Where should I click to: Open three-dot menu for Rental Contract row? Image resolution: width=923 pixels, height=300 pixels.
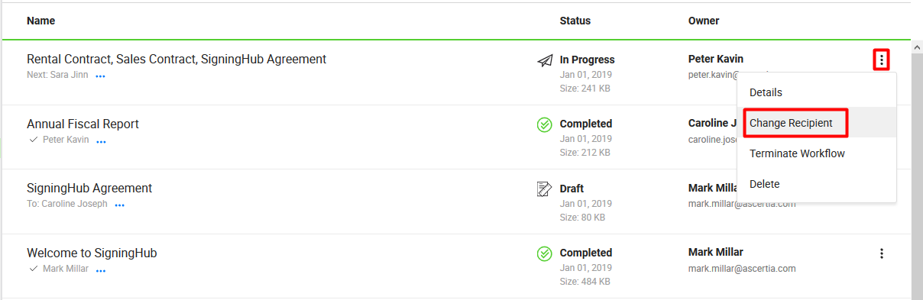[882, 60]
